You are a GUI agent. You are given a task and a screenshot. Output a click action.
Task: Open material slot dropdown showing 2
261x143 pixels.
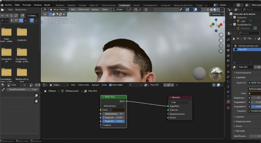tap(136, 85)
